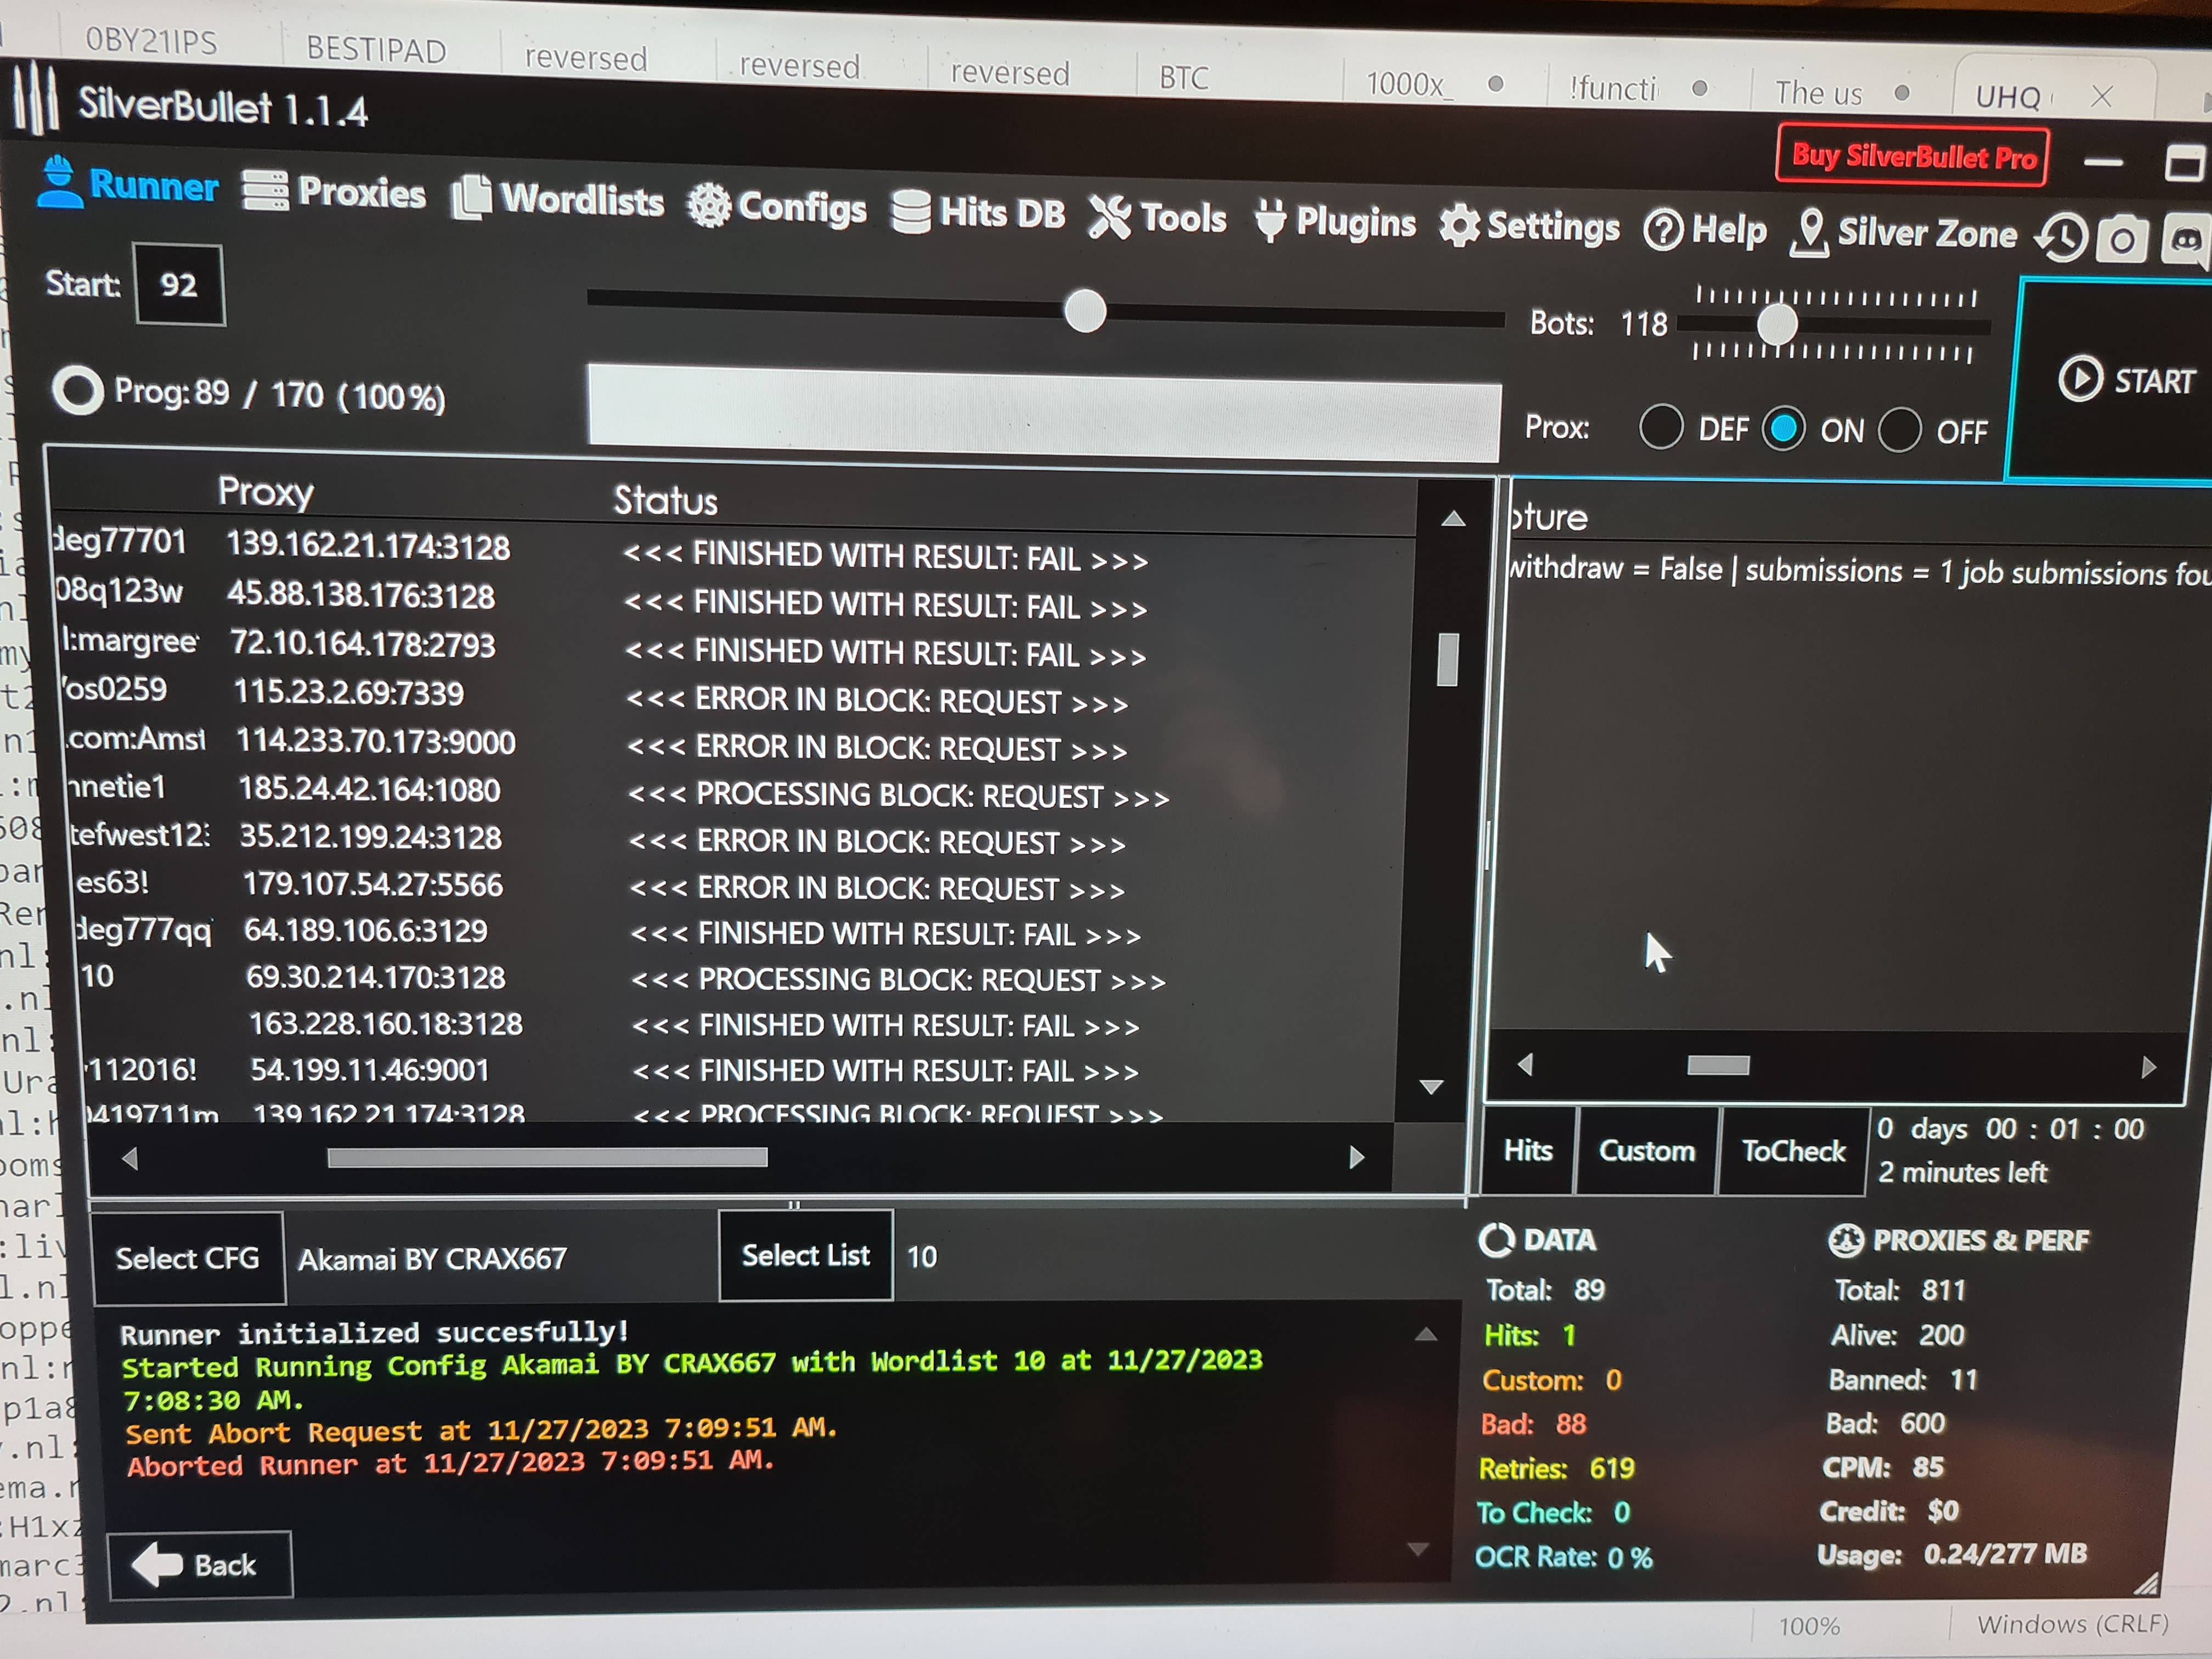The height and width of the screenshot is (1659, 2212).
Task: Click the history clock icon
Action: (x=2062, y=238)
